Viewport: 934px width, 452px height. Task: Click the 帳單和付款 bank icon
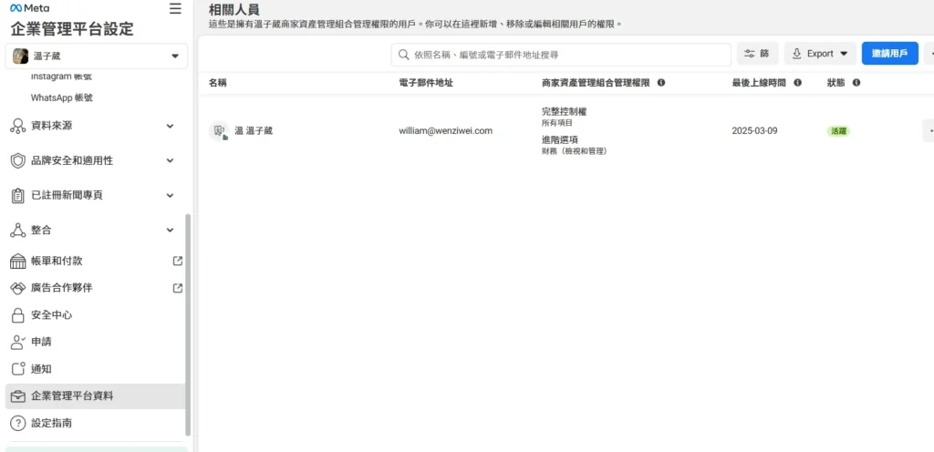click(18, 262)
